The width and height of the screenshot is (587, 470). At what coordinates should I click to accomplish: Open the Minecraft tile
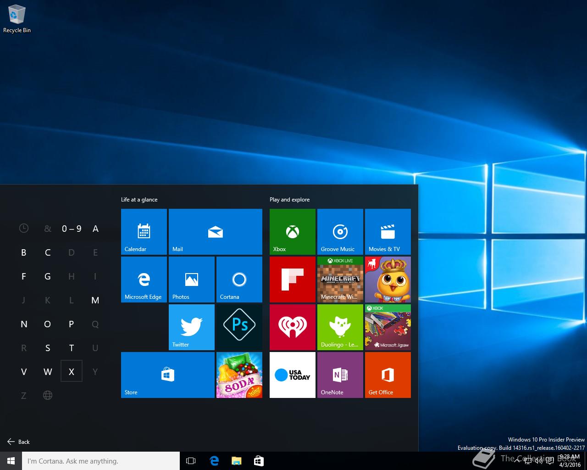(340, 280)
